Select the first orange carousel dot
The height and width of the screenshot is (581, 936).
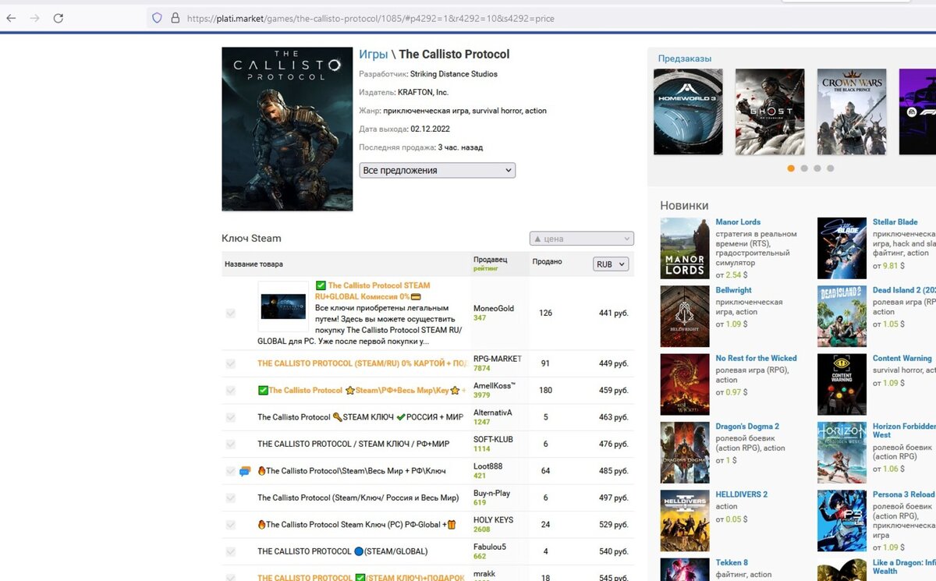coord(791,168)
